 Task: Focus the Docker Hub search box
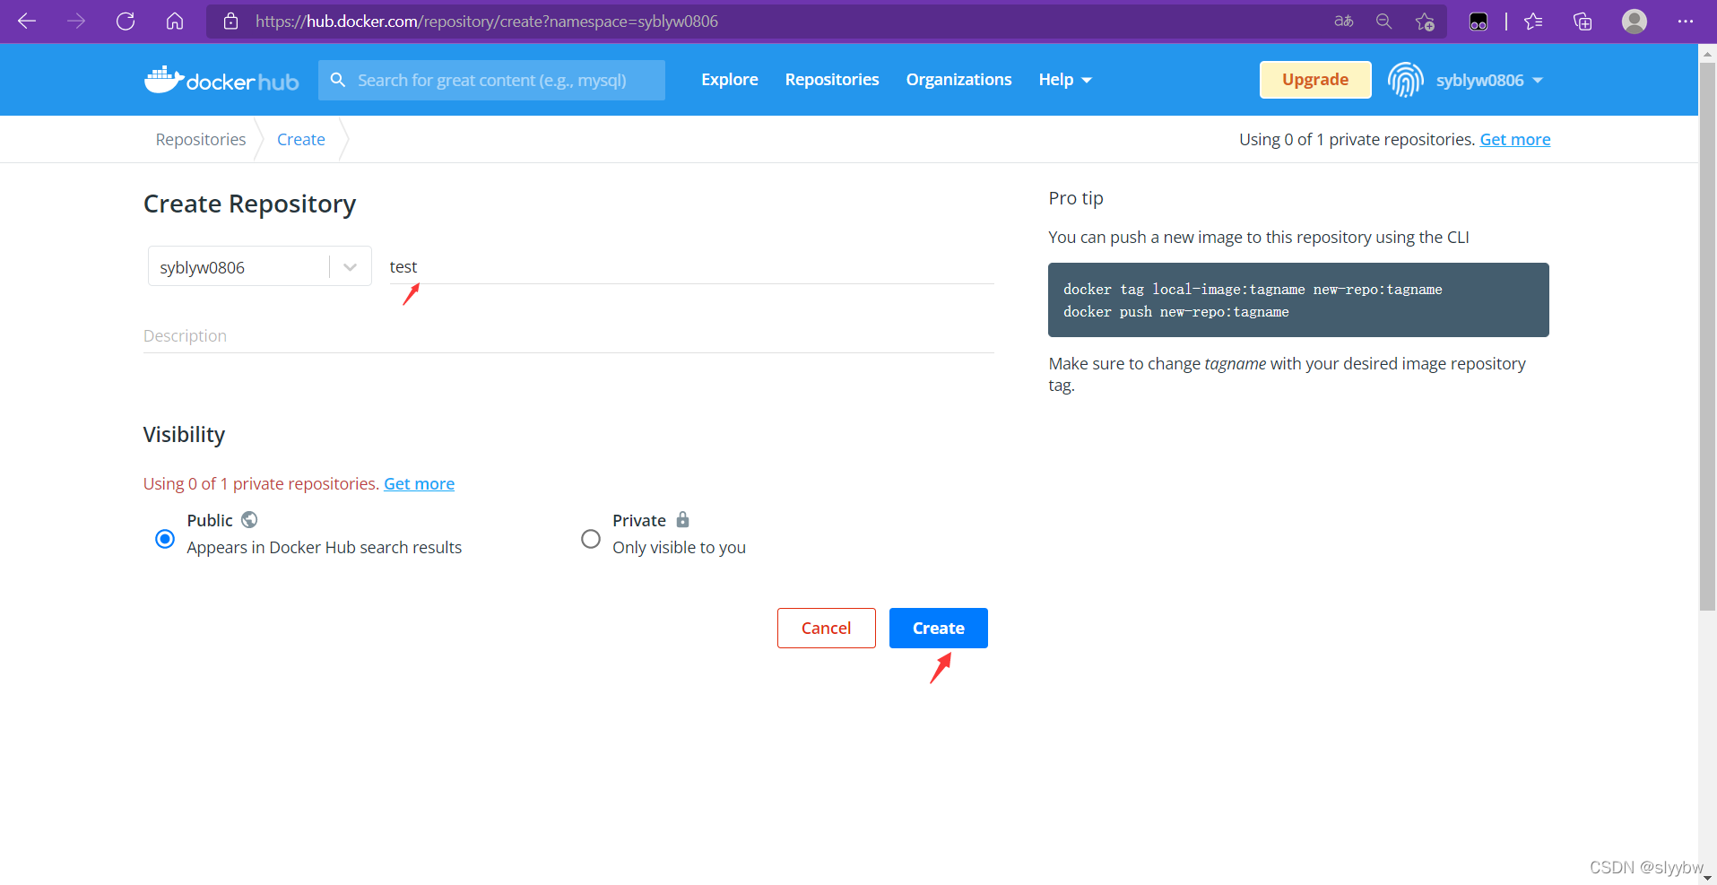pos(491,80)
